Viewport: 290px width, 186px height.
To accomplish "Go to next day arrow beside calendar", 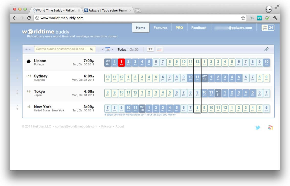I will point(112,49).
